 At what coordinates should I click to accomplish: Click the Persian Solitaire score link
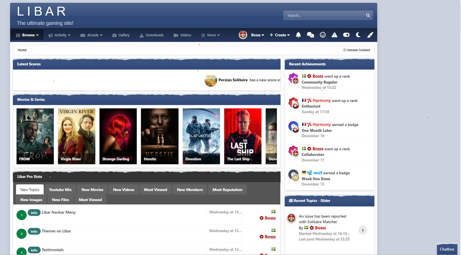233,80
